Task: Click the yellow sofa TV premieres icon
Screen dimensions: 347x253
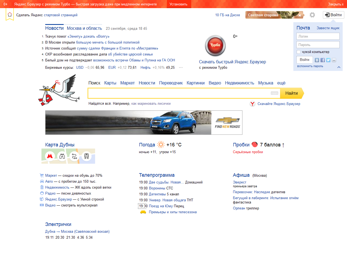Action: point(143,212)
